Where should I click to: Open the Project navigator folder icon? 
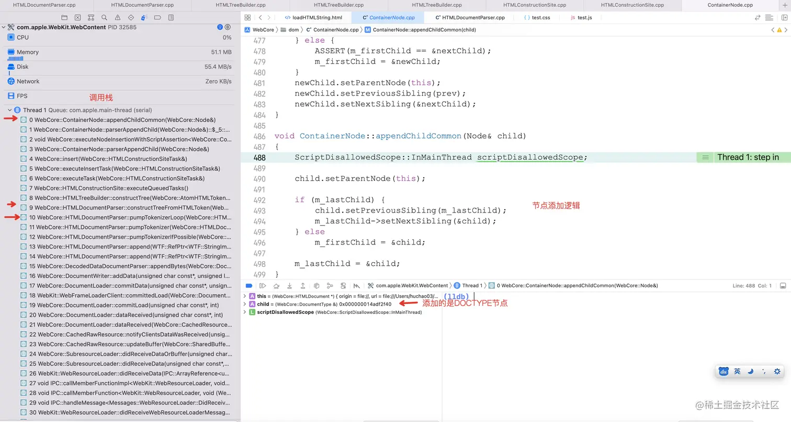pos(64,17)
